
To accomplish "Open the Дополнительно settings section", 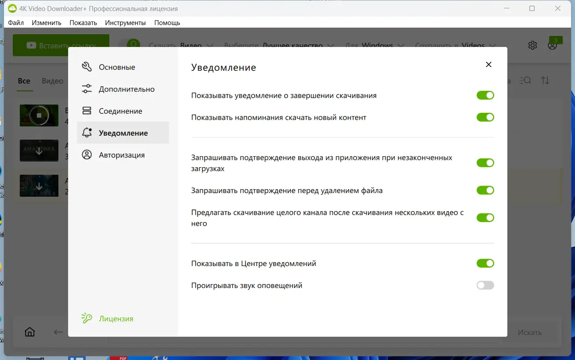I will pyautogui.click(x=126, y=89).
